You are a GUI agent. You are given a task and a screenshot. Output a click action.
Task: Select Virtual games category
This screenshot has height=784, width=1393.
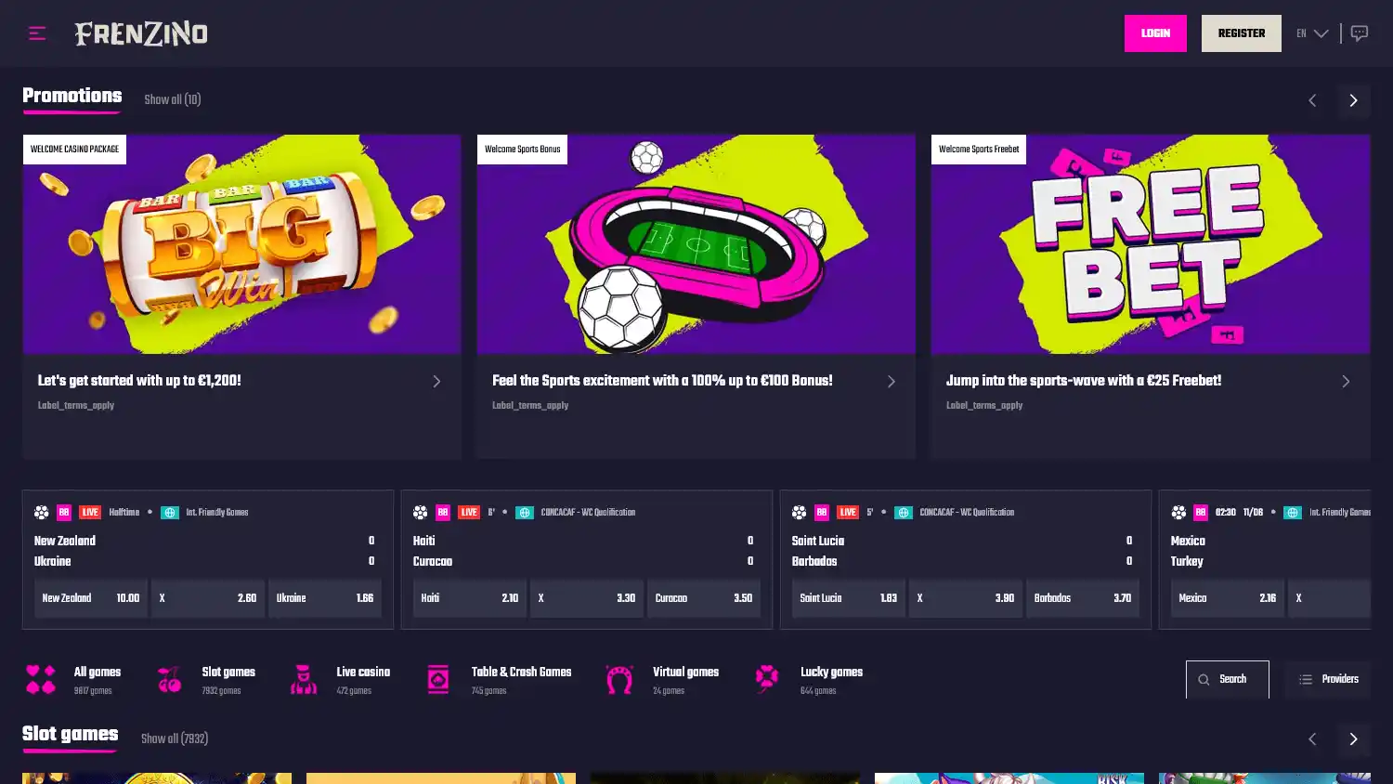[x=661, y=680]
